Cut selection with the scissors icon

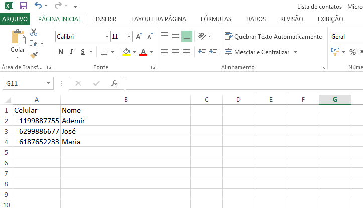point(34,32)
